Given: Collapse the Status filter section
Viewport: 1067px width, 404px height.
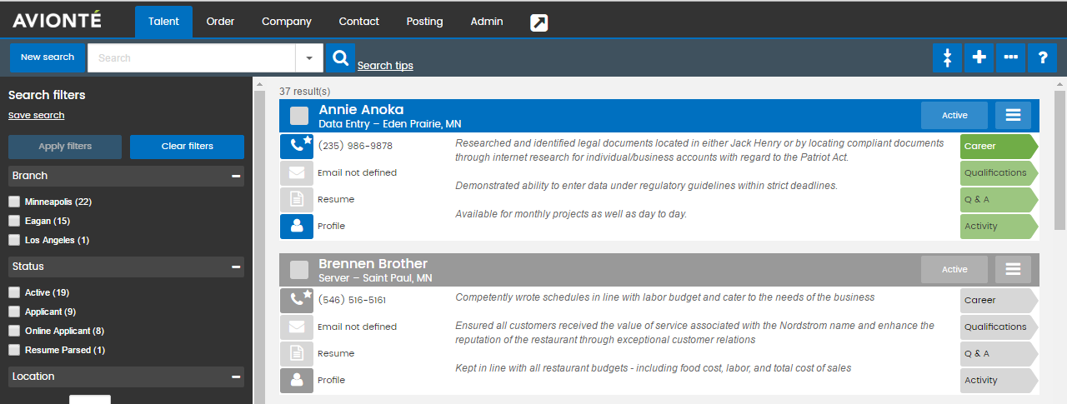Looking at the screenshot, I should tap(236, 267).
